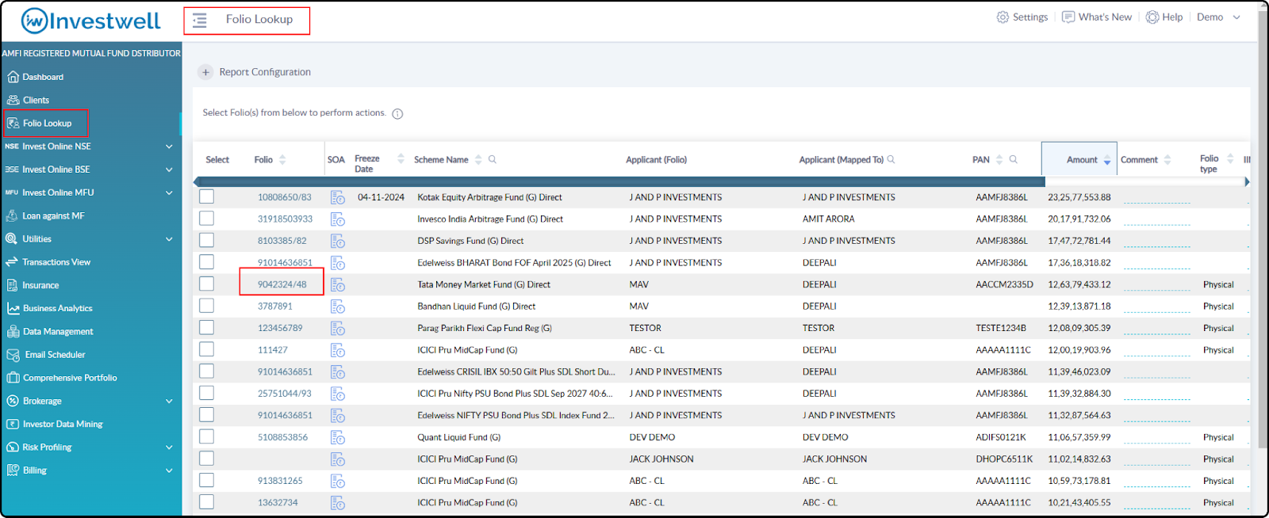The image size is (1269, 518).
Task: Expand the Risk Profiling menu
Action: (169, 448)
